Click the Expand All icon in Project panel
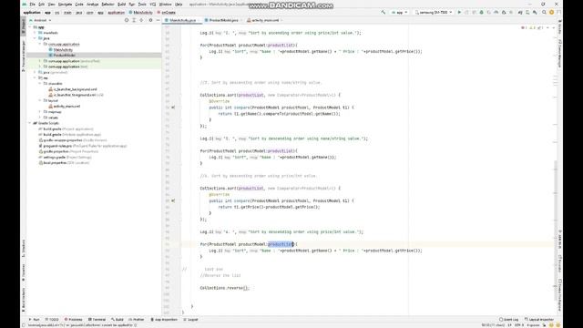Screen dimensions: 583x328 coord(134,20)
